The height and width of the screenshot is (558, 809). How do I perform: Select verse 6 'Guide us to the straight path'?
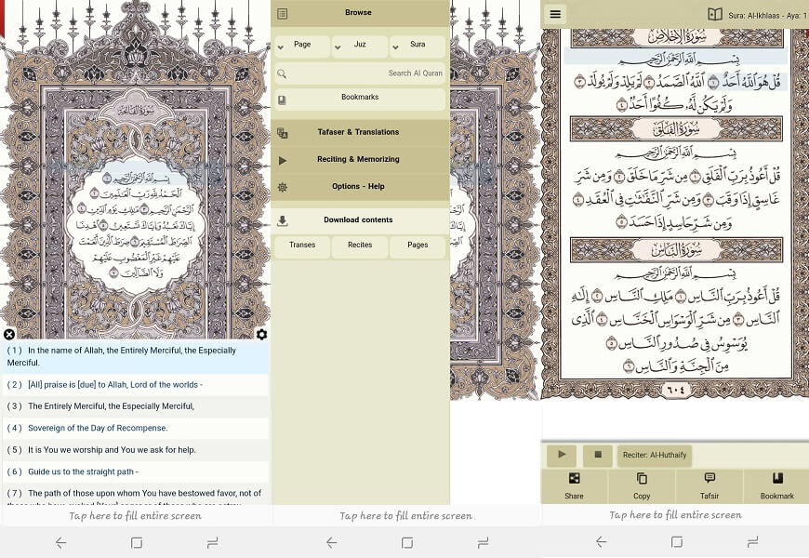(135, 472)
